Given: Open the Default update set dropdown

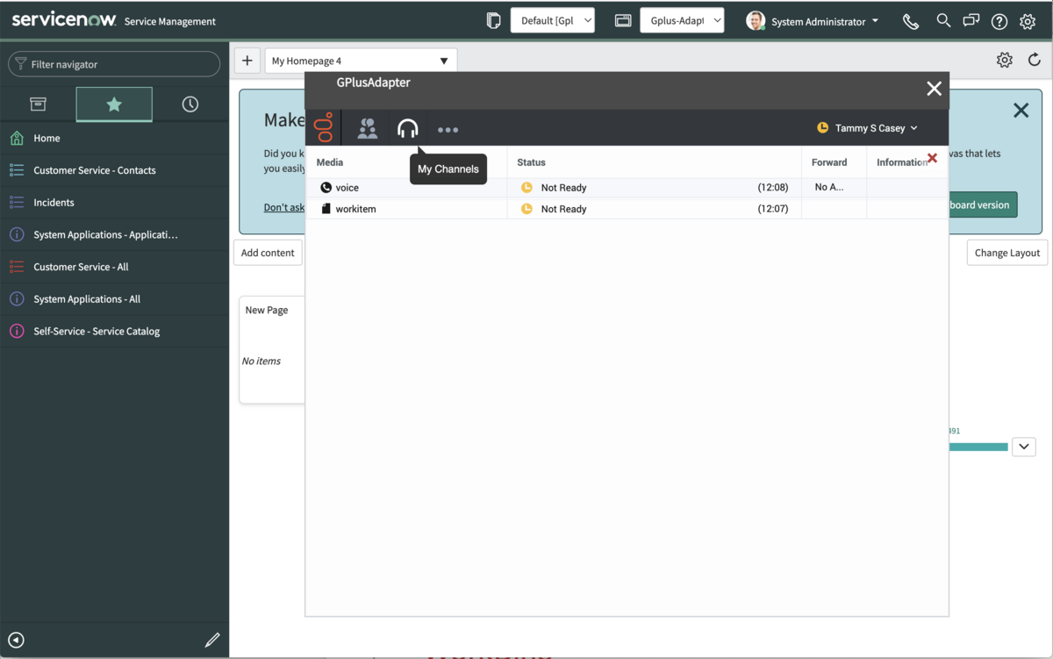Looking at the screenshot, I should [x=552, y=20].
